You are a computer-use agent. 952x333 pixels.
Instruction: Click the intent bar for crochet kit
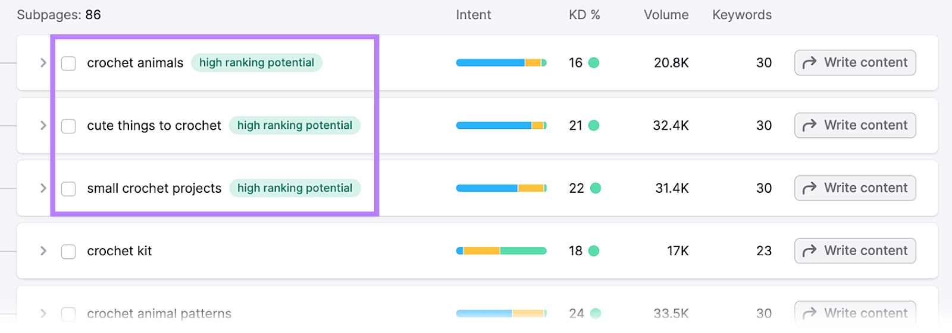(501, 251)
